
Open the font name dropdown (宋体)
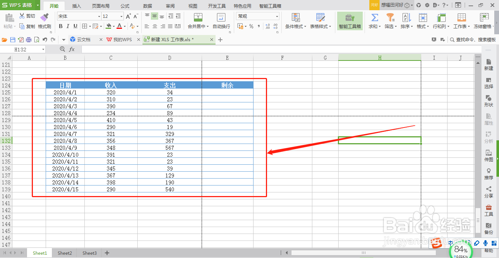coord(99,16)
